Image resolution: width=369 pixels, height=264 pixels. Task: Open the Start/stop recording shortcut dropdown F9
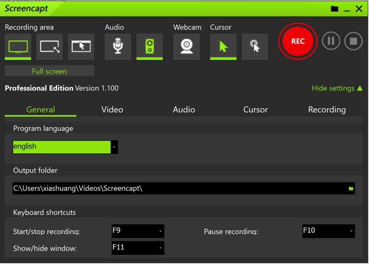tap(138, 231)
